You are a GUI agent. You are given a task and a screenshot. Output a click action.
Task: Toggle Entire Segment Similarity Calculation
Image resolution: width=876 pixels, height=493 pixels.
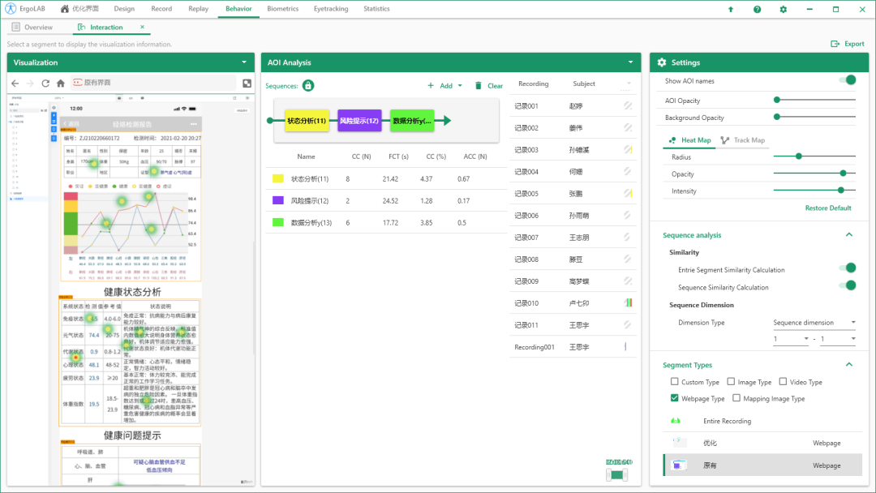pyautogui.click(x=848, y=268)
